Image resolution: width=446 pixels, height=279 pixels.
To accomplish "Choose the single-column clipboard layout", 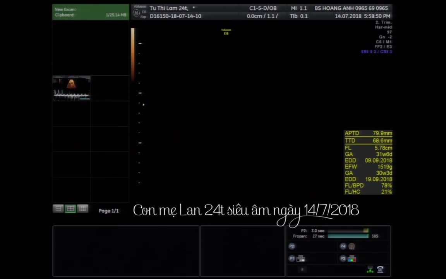I will pos(58,209).
